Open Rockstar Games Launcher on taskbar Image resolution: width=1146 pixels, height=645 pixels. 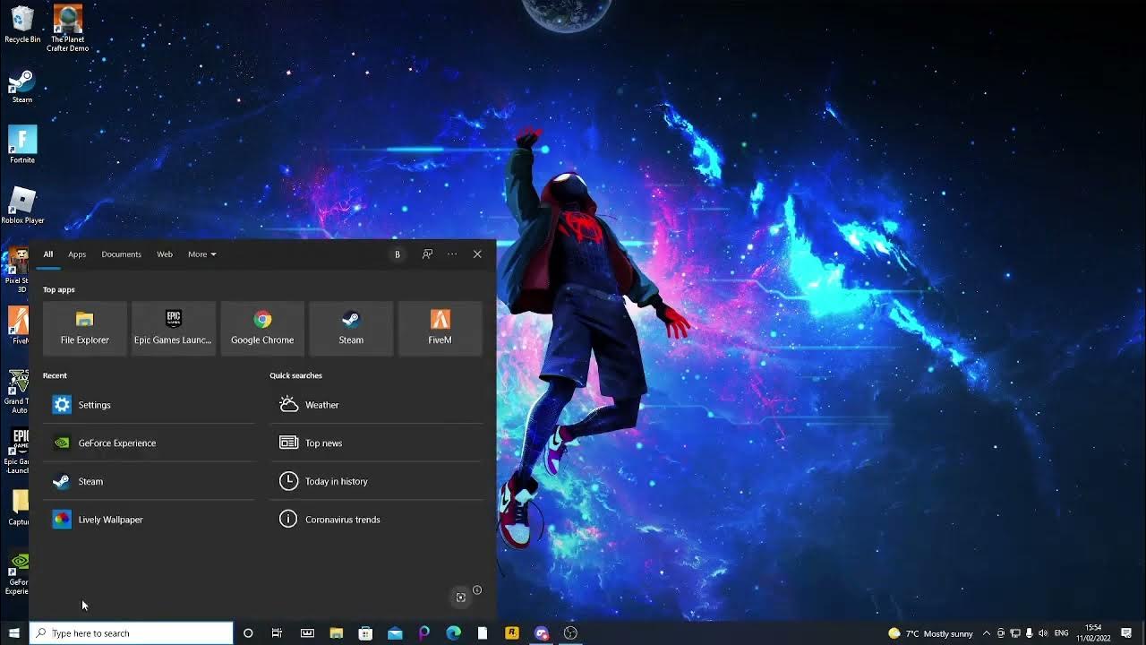pos(512,633)
